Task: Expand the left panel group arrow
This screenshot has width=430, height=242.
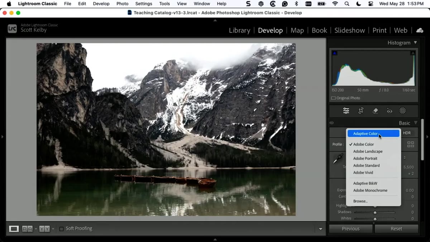Action: (3, 136)
